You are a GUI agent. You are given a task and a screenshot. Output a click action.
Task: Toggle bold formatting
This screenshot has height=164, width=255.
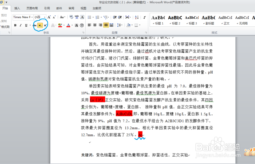click(x=15, y=25)
